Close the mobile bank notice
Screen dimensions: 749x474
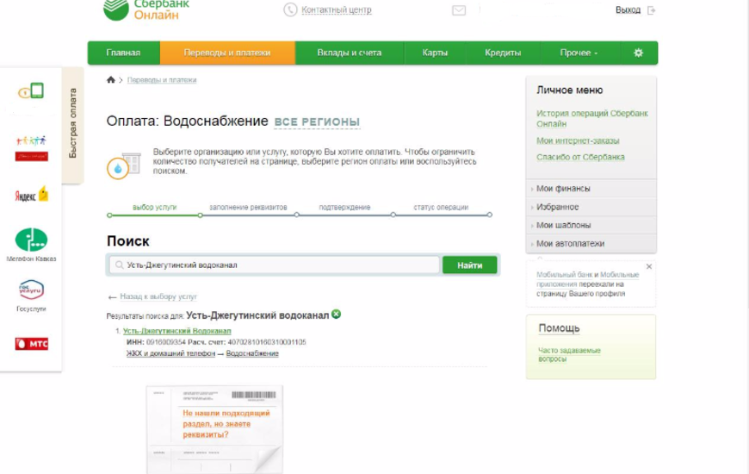point(649,267)
